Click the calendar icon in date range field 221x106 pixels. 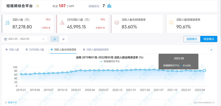pyautogui.click(x=6, y=39)
